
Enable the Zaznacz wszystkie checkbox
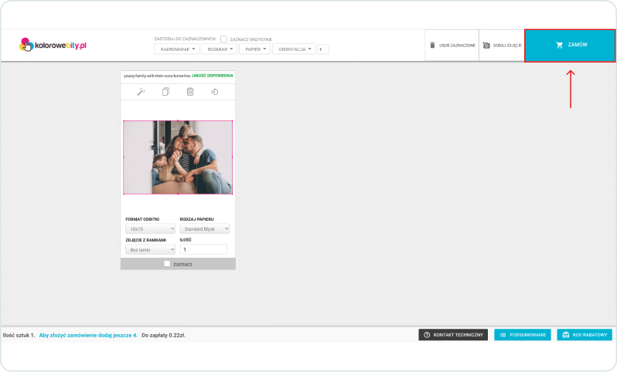pos(224,39)
